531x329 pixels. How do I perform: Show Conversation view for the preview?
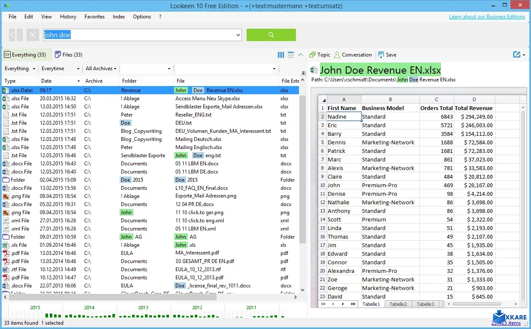coord(353,55)
